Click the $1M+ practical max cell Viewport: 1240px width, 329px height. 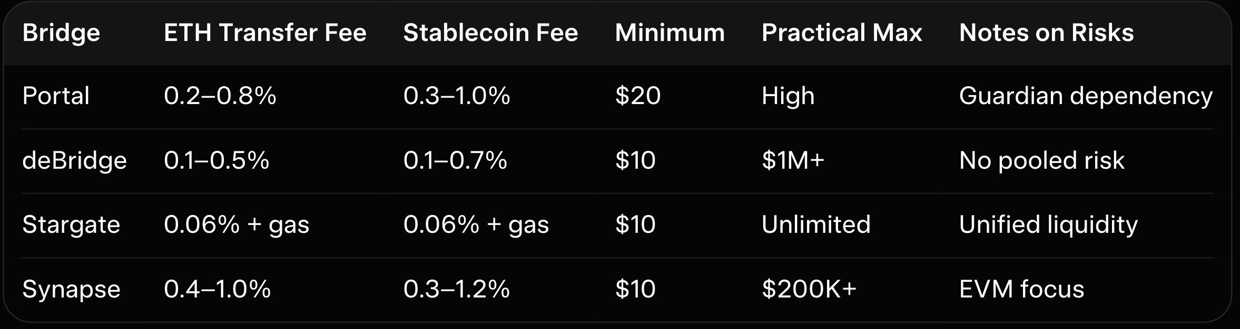793,161
